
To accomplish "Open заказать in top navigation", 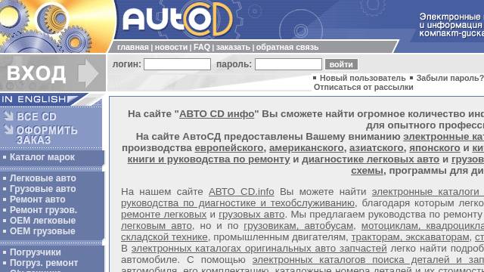I will point(233,47).
